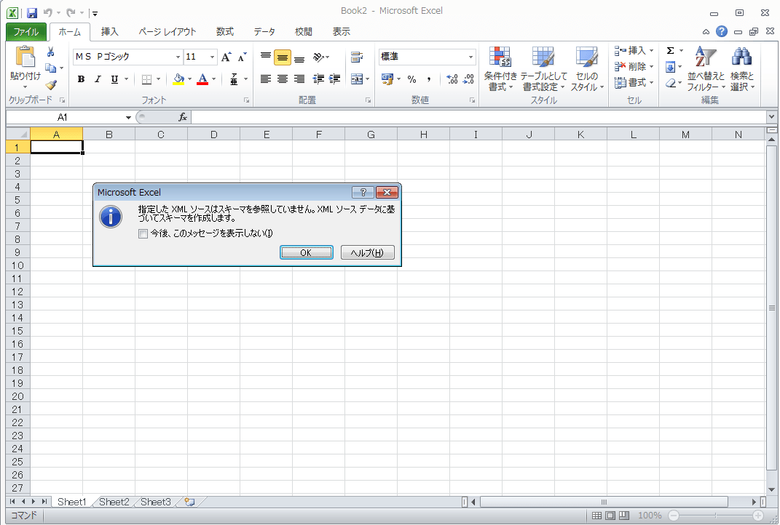
Task: Toggle bottom vertical alignment
Action: 299,57
